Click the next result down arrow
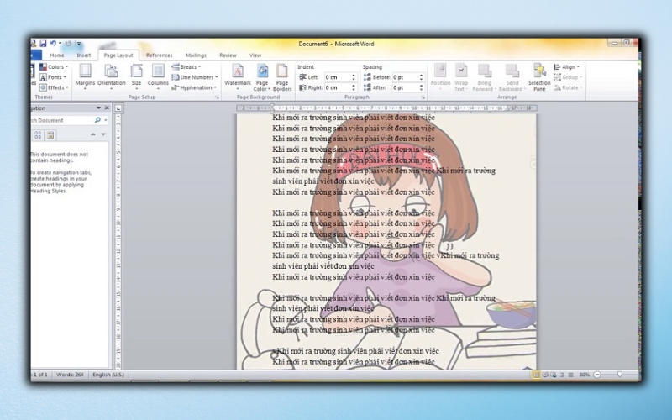This screenshot has height=420, width=672. tap(103, 134)
